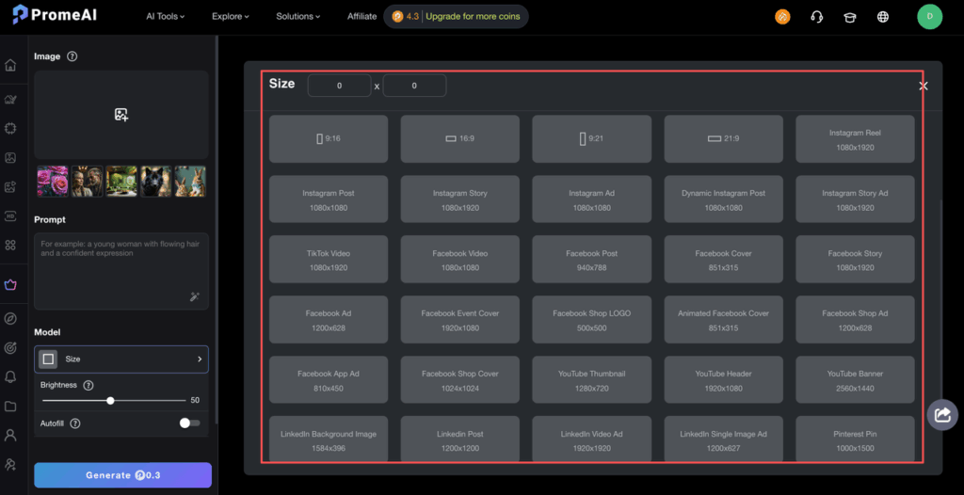Select the highlighted crown icon in sidebar

(x=9, y=285)
